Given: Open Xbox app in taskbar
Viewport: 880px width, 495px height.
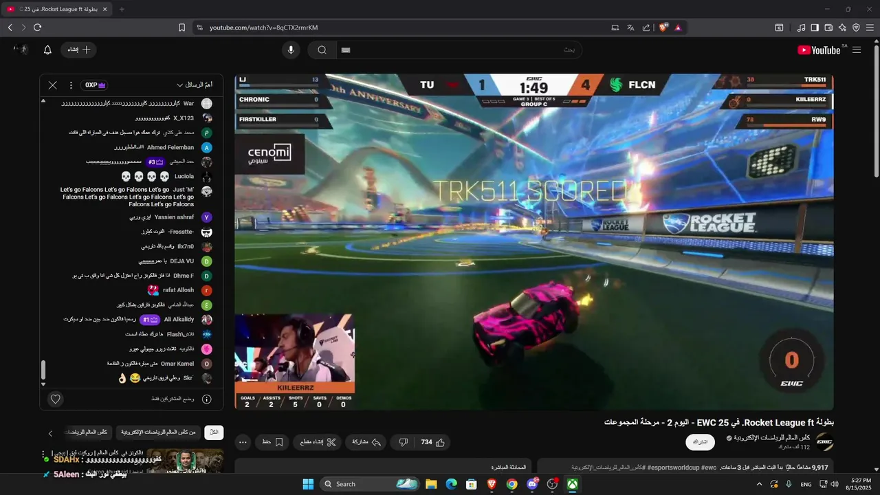Looking at the screenshot, I should 572,484.
